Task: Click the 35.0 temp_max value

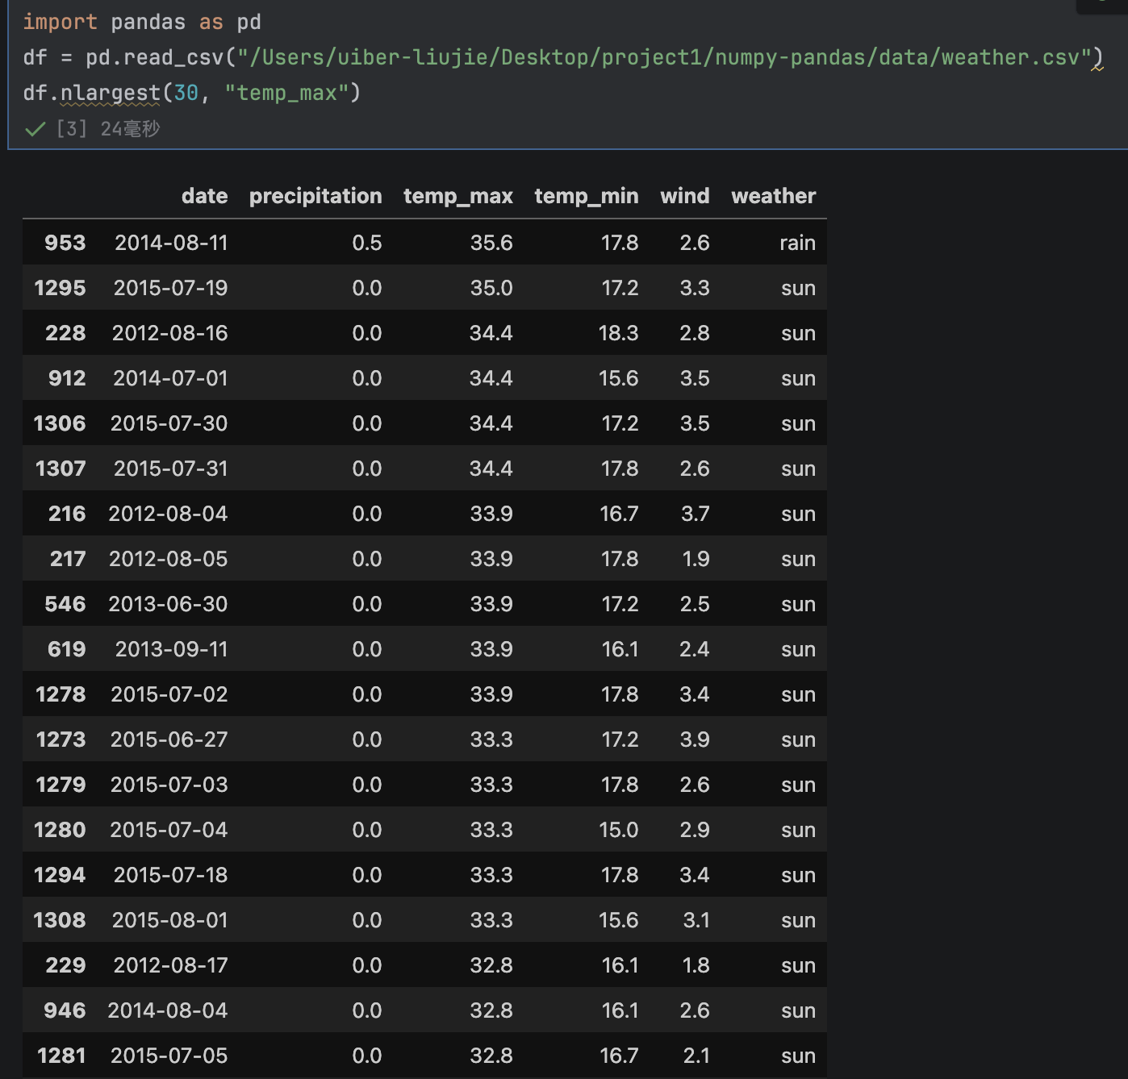Action: pyautogui.click(x=491, y=288)
